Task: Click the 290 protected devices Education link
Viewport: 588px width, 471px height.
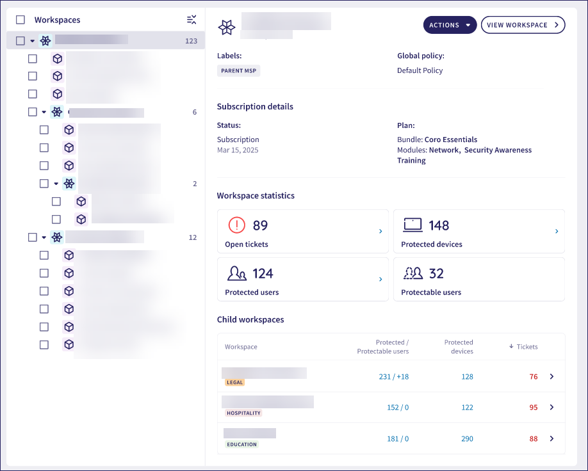Action: coord(467,438)
